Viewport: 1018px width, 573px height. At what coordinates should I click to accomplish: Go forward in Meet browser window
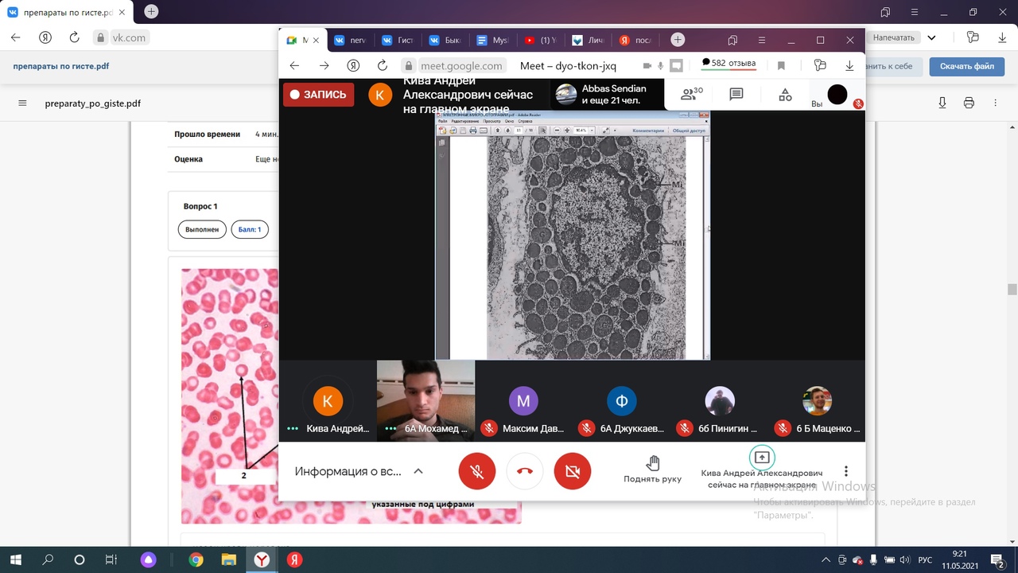coord(324,66)
